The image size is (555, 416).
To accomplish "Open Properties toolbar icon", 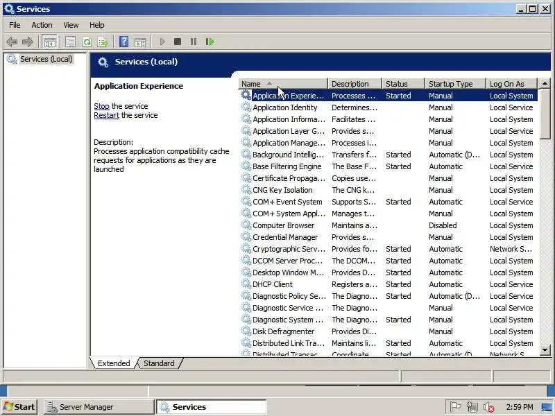I will (x=71, y=42).
